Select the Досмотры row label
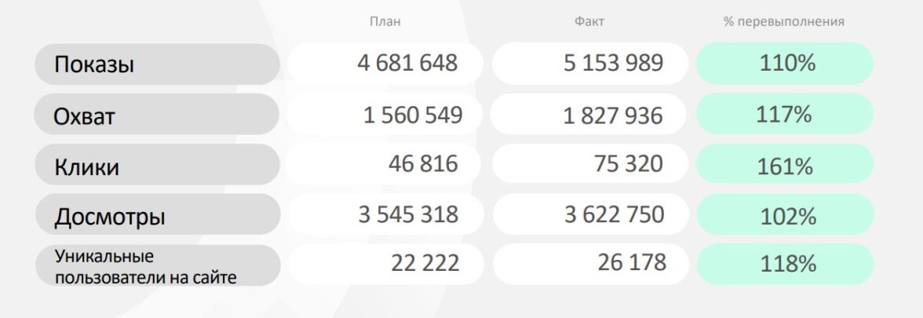This screenshot has height=318, width=923. (109, 216)
